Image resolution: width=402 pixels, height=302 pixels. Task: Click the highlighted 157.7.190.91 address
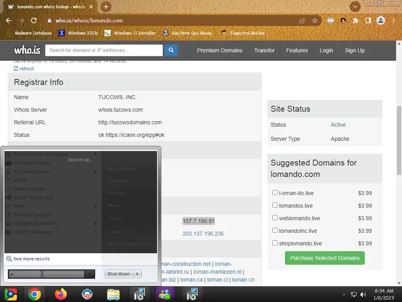click(198, 221)
